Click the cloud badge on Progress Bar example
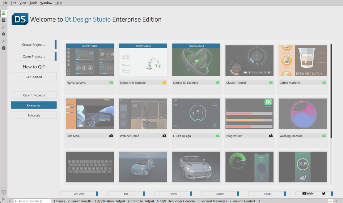Viewport: 343px width, 203px height. [x=271, y=136]
